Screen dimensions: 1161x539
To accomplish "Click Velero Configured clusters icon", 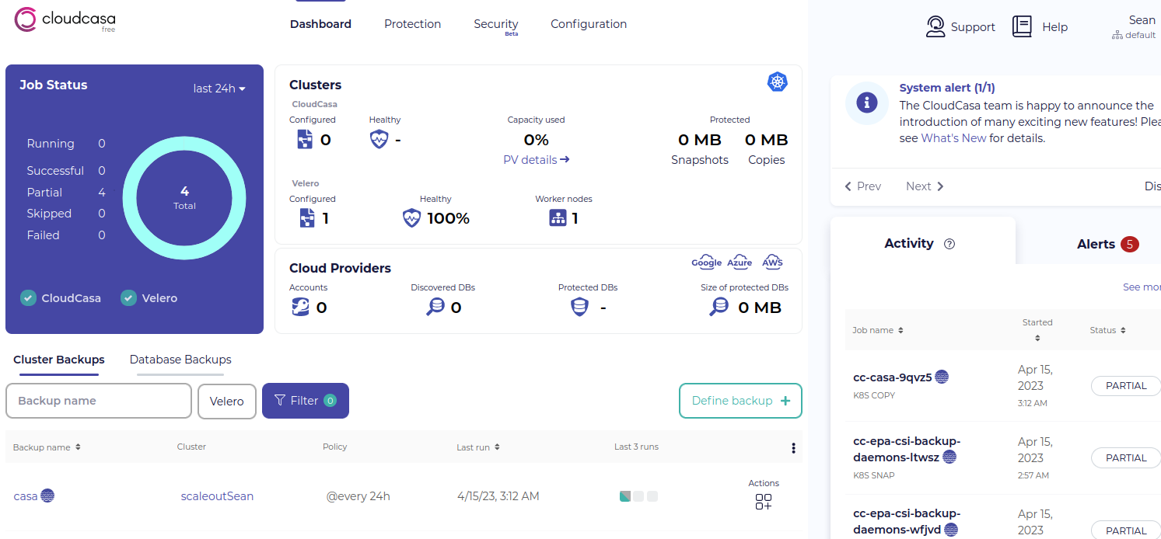I will point(306,217).
